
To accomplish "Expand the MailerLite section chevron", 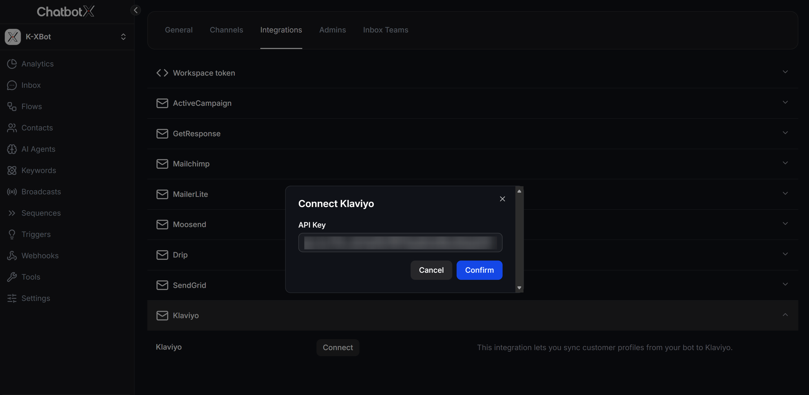I will [x=785, y=194].
